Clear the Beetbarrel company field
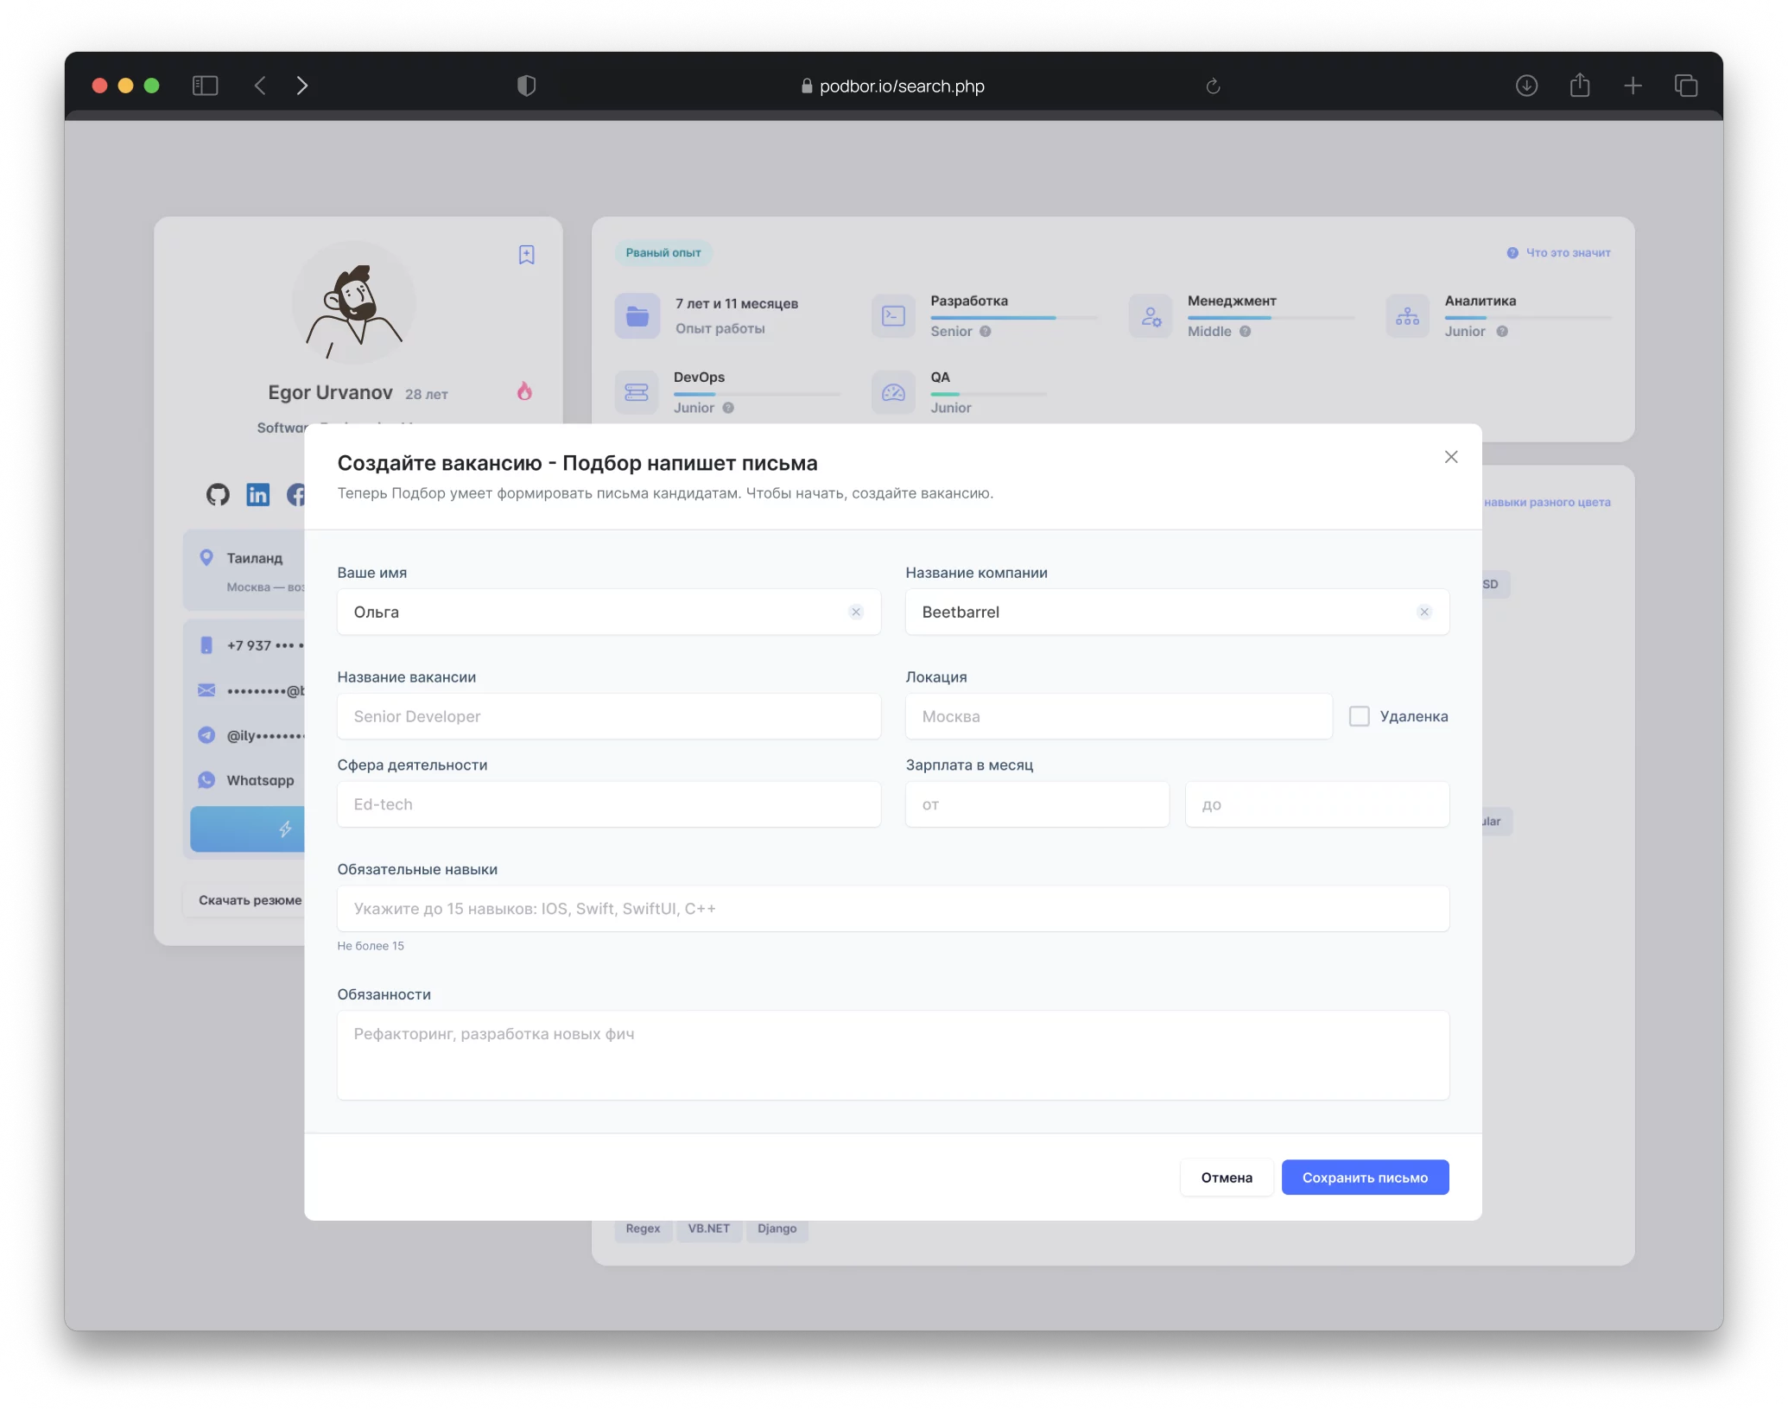 (x=1423, y=612)
